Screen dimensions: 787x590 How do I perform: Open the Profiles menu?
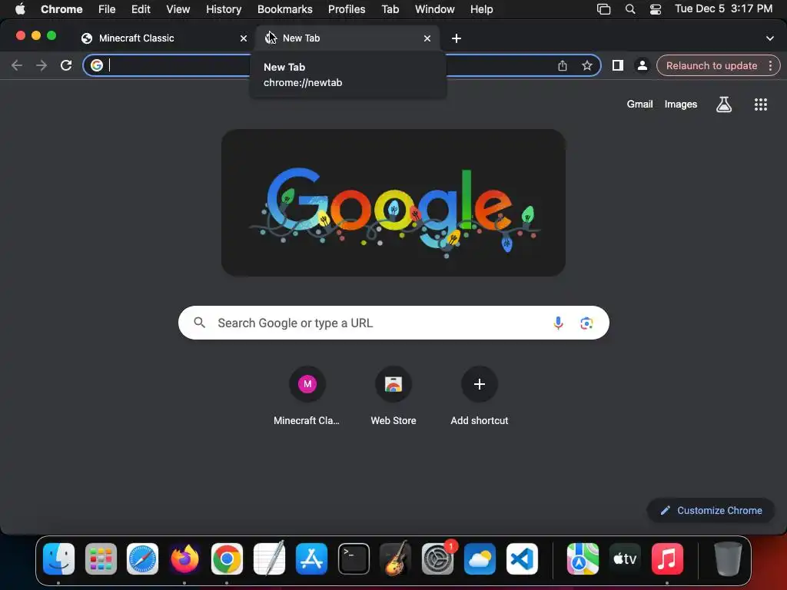(347, 9)
